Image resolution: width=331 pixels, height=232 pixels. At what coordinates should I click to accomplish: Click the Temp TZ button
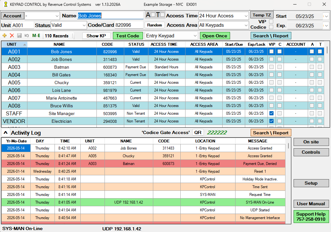(x=262, y=15)
